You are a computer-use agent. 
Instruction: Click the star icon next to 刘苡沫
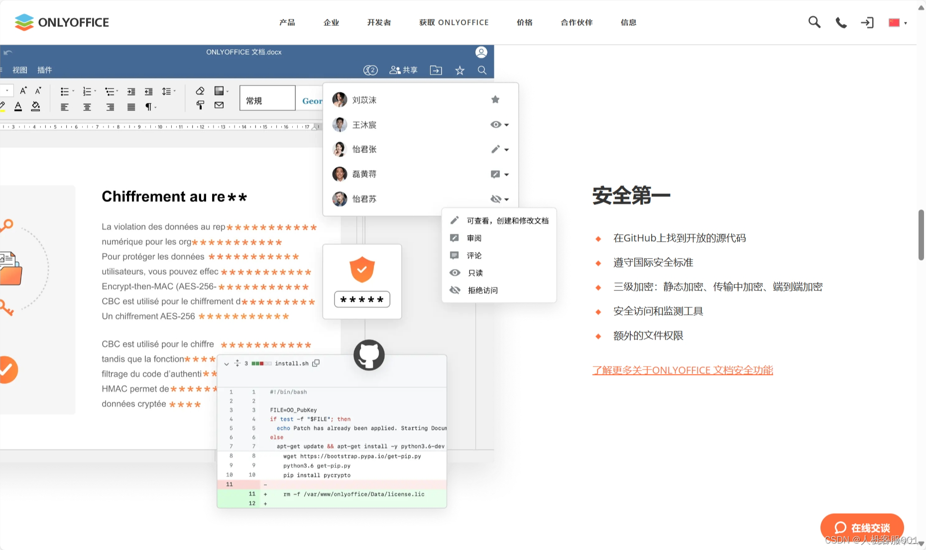pos(495,99)
